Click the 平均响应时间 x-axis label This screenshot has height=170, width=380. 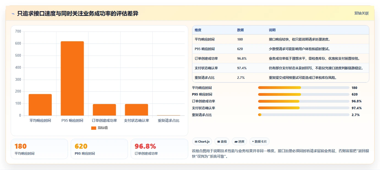(x=40, y=120)
